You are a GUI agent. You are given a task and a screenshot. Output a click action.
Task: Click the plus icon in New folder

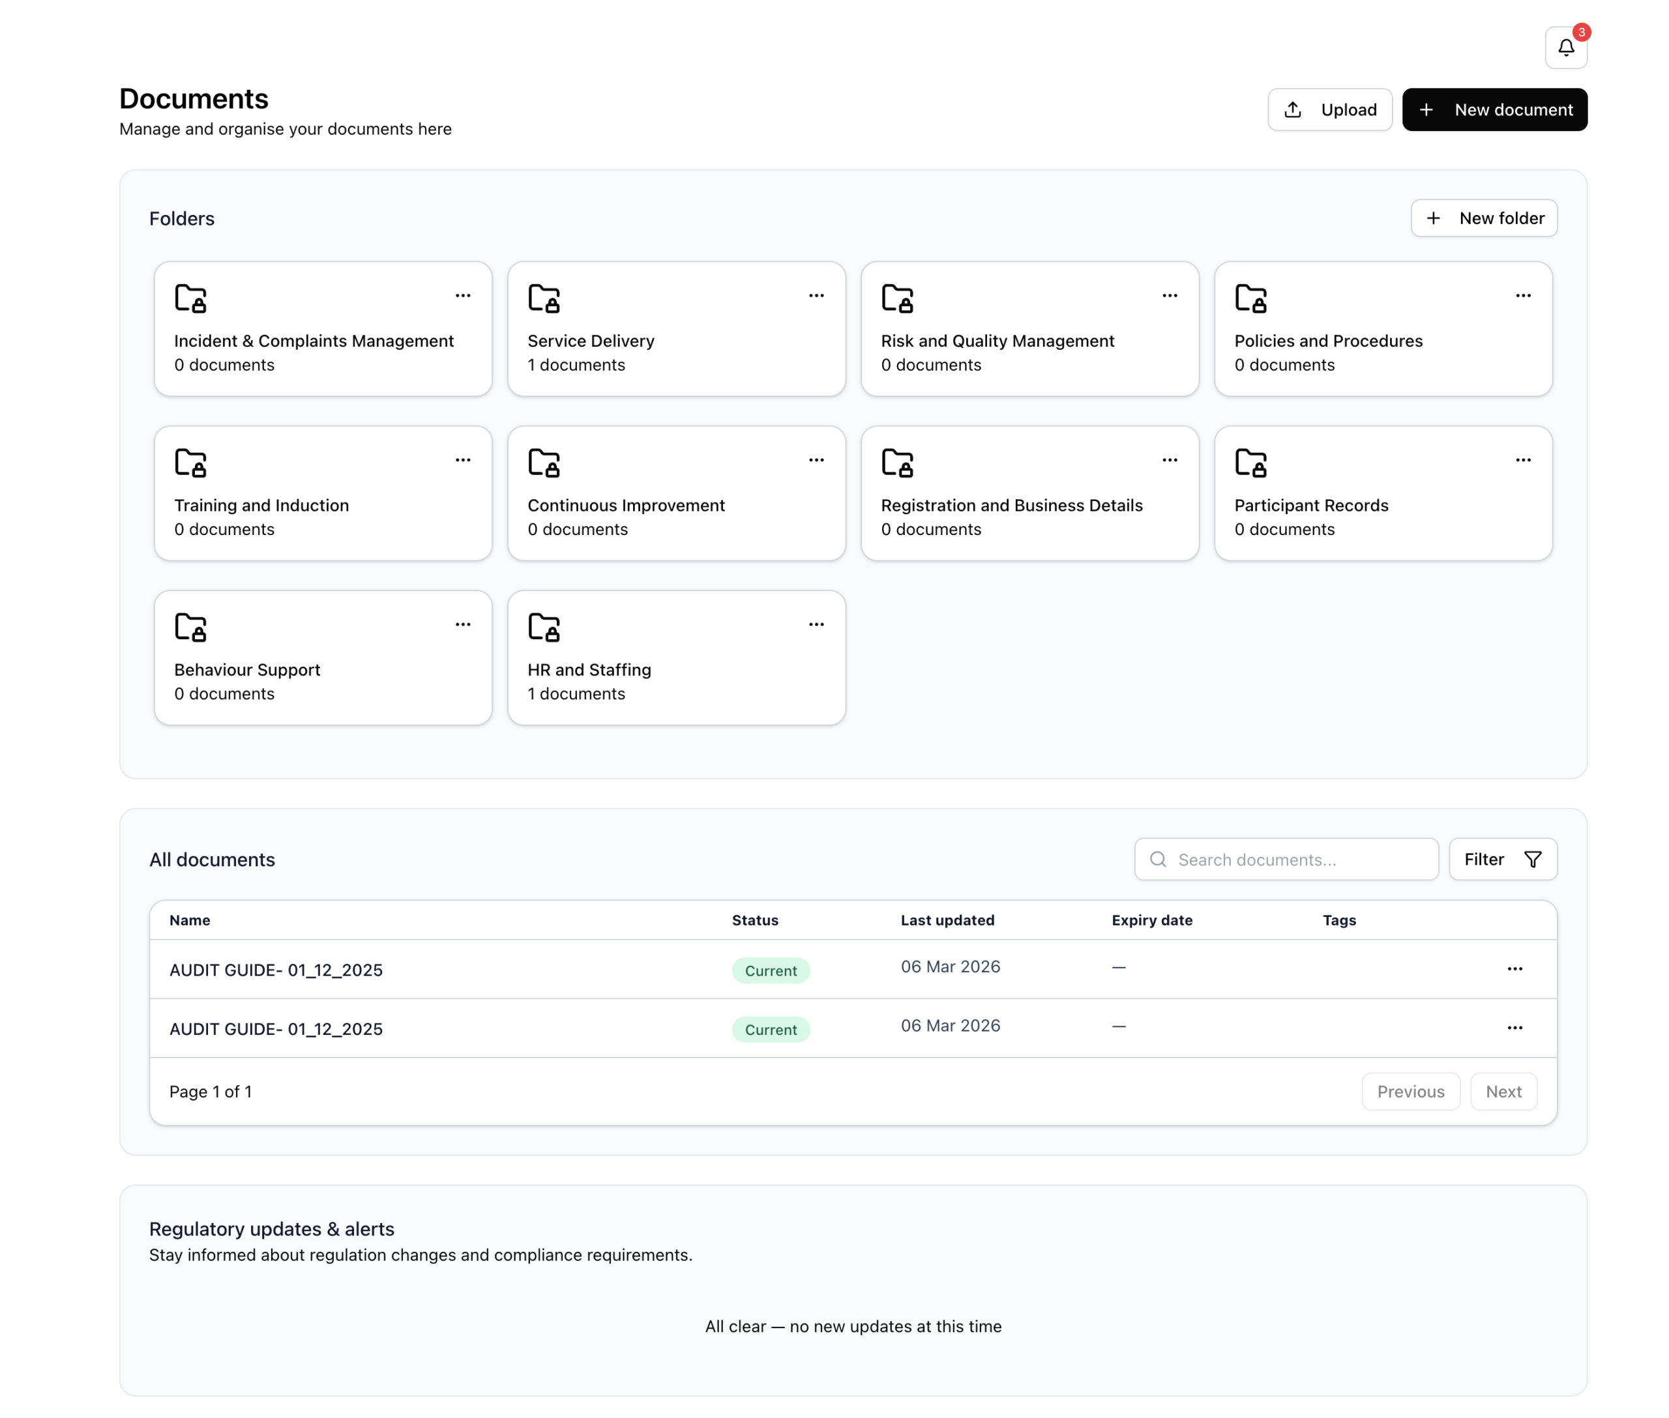tap(1434, 218)
